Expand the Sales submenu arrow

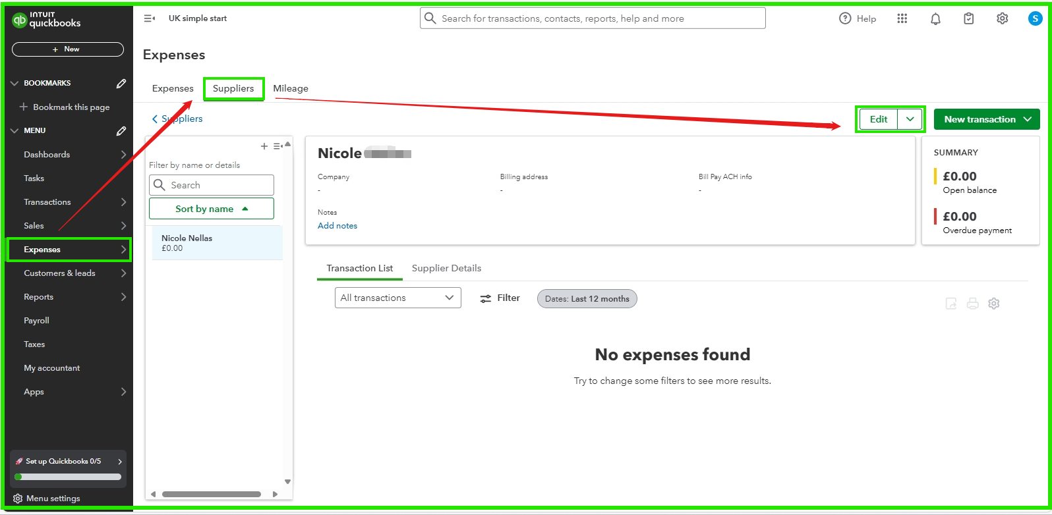[123, 226]
